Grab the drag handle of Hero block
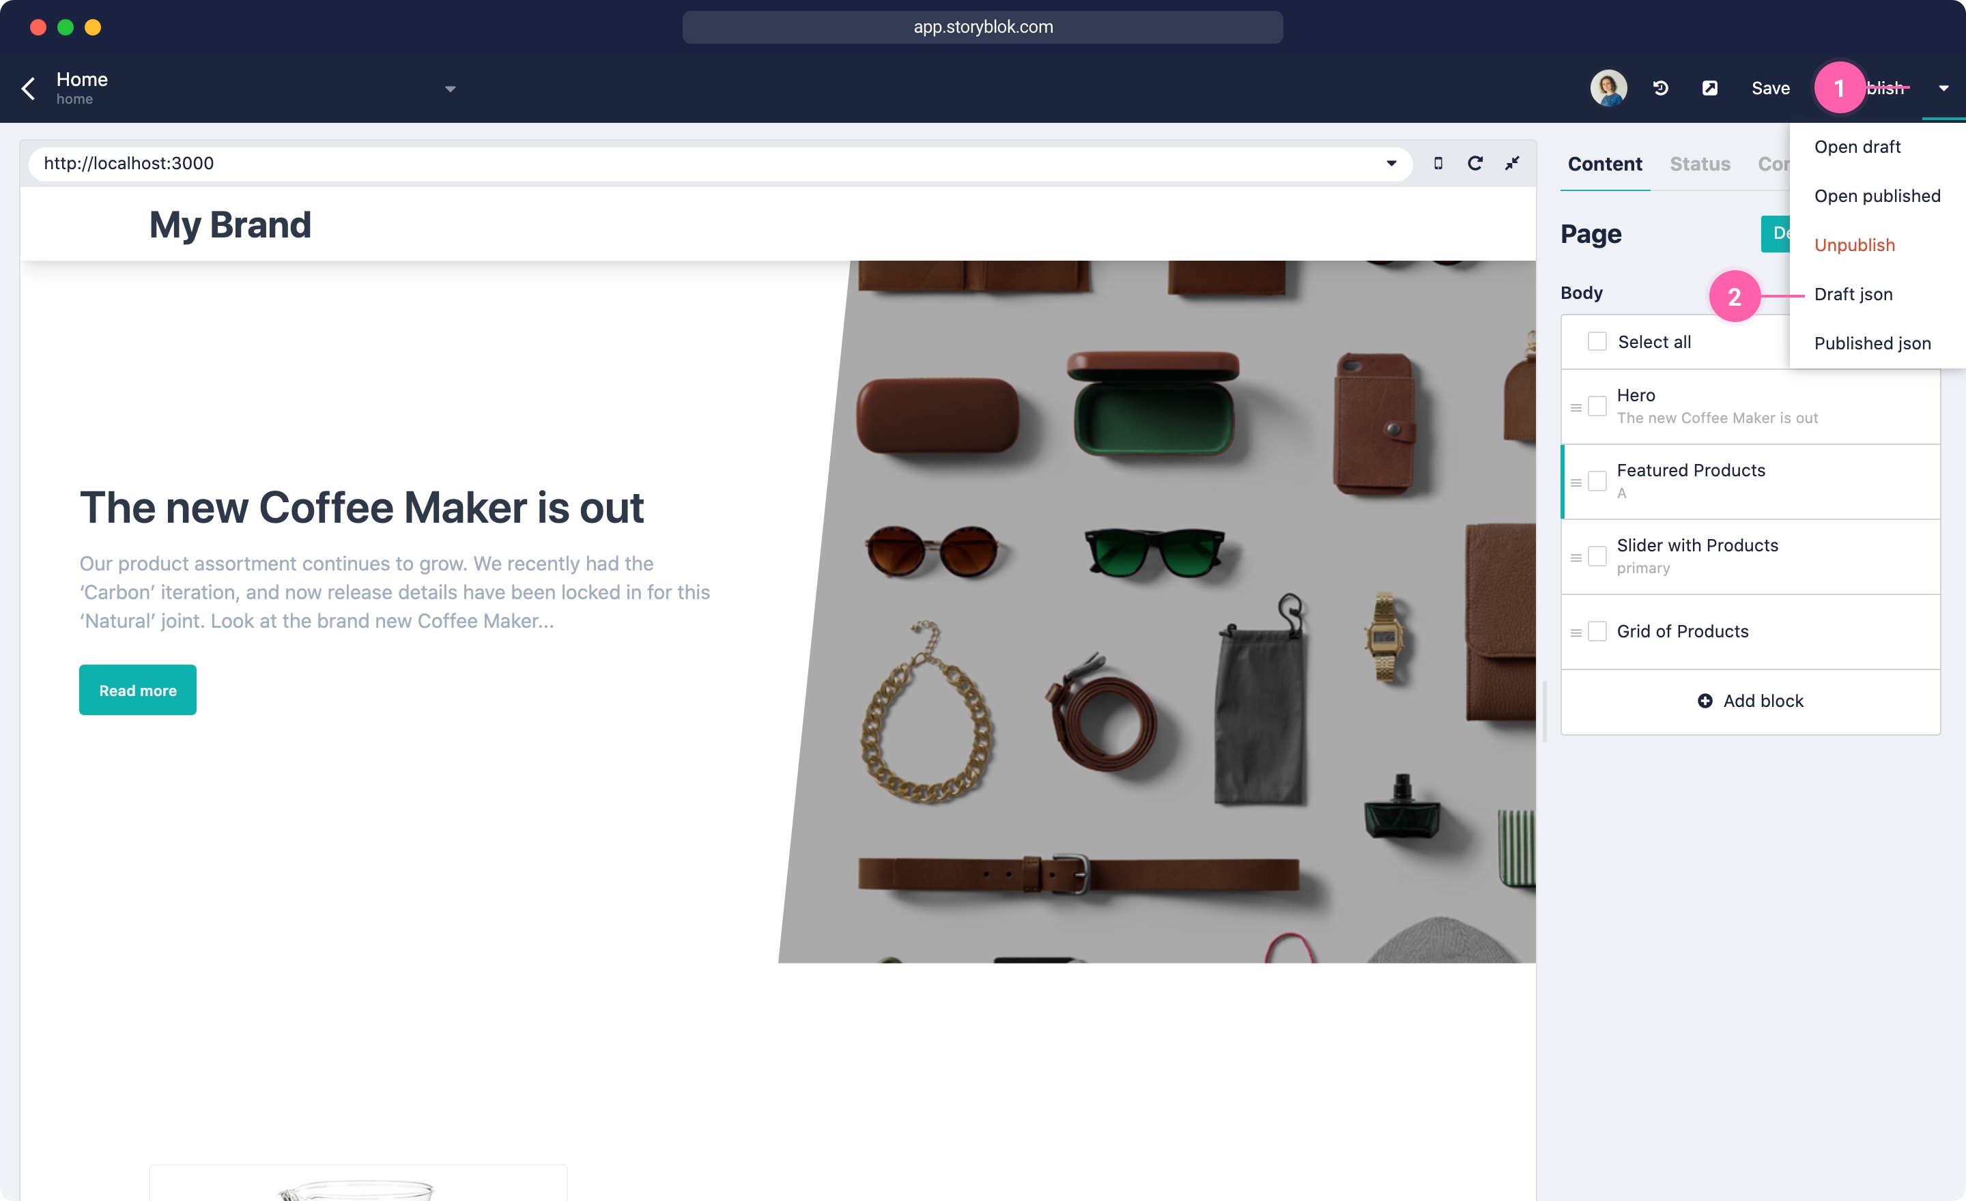Image resolution: width=1966 pixels, height=1201 pixels. 1576,407
